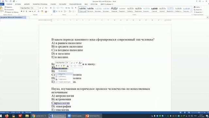209x118 pixels.
Task: Toggle superscript formatting
Action: coord(35,11)
